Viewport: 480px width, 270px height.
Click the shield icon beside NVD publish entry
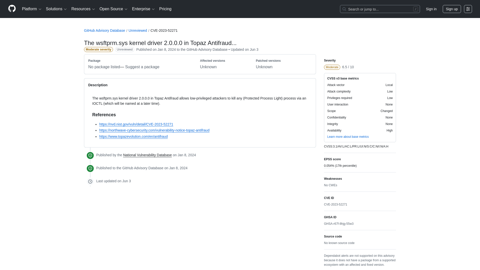(x=90, y=155)
